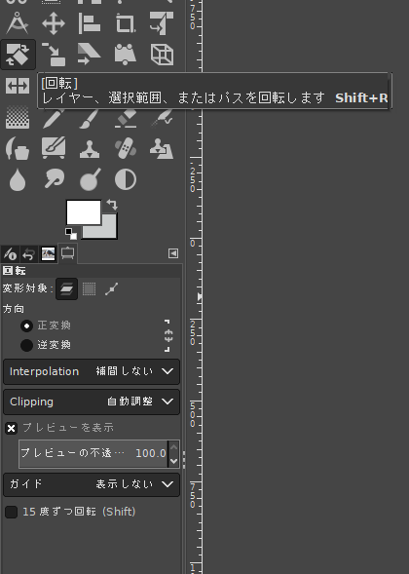This screenshot has width=409, height=574.
Task: Open the white foreground color swatch
Action: (x=84, y=211)
